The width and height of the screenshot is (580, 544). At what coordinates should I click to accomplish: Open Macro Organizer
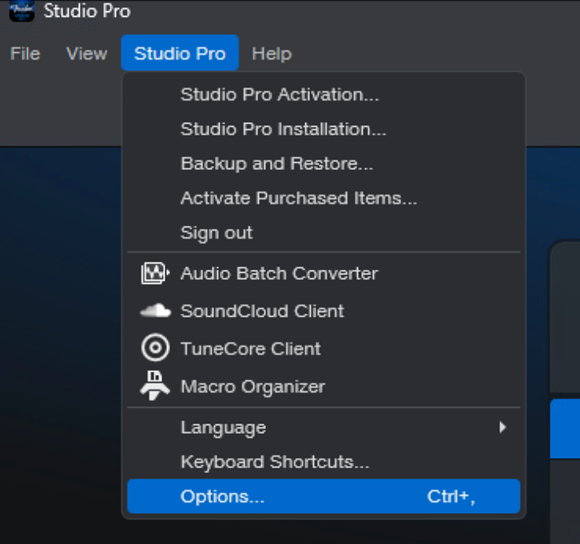324,386
